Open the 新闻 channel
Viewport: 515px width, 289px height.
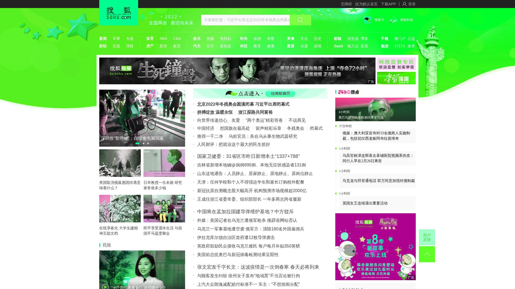103,39
